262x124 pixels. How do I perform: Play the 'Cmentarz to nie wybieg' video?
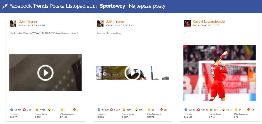click(x=133, y=73)
